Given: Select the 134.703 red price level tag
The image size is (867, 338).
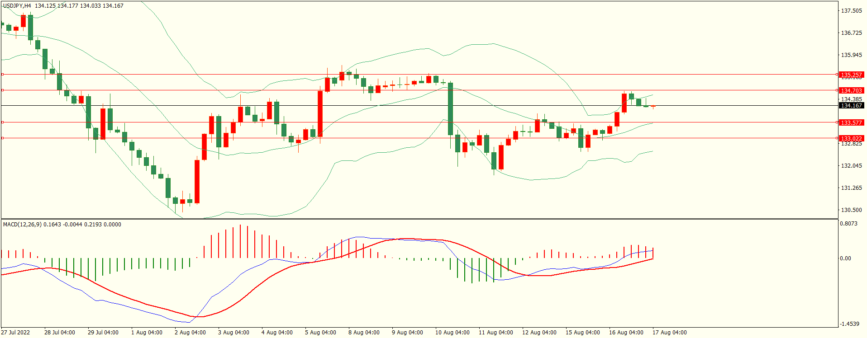Looking at the screenshot, I should (x=851, y=90).
